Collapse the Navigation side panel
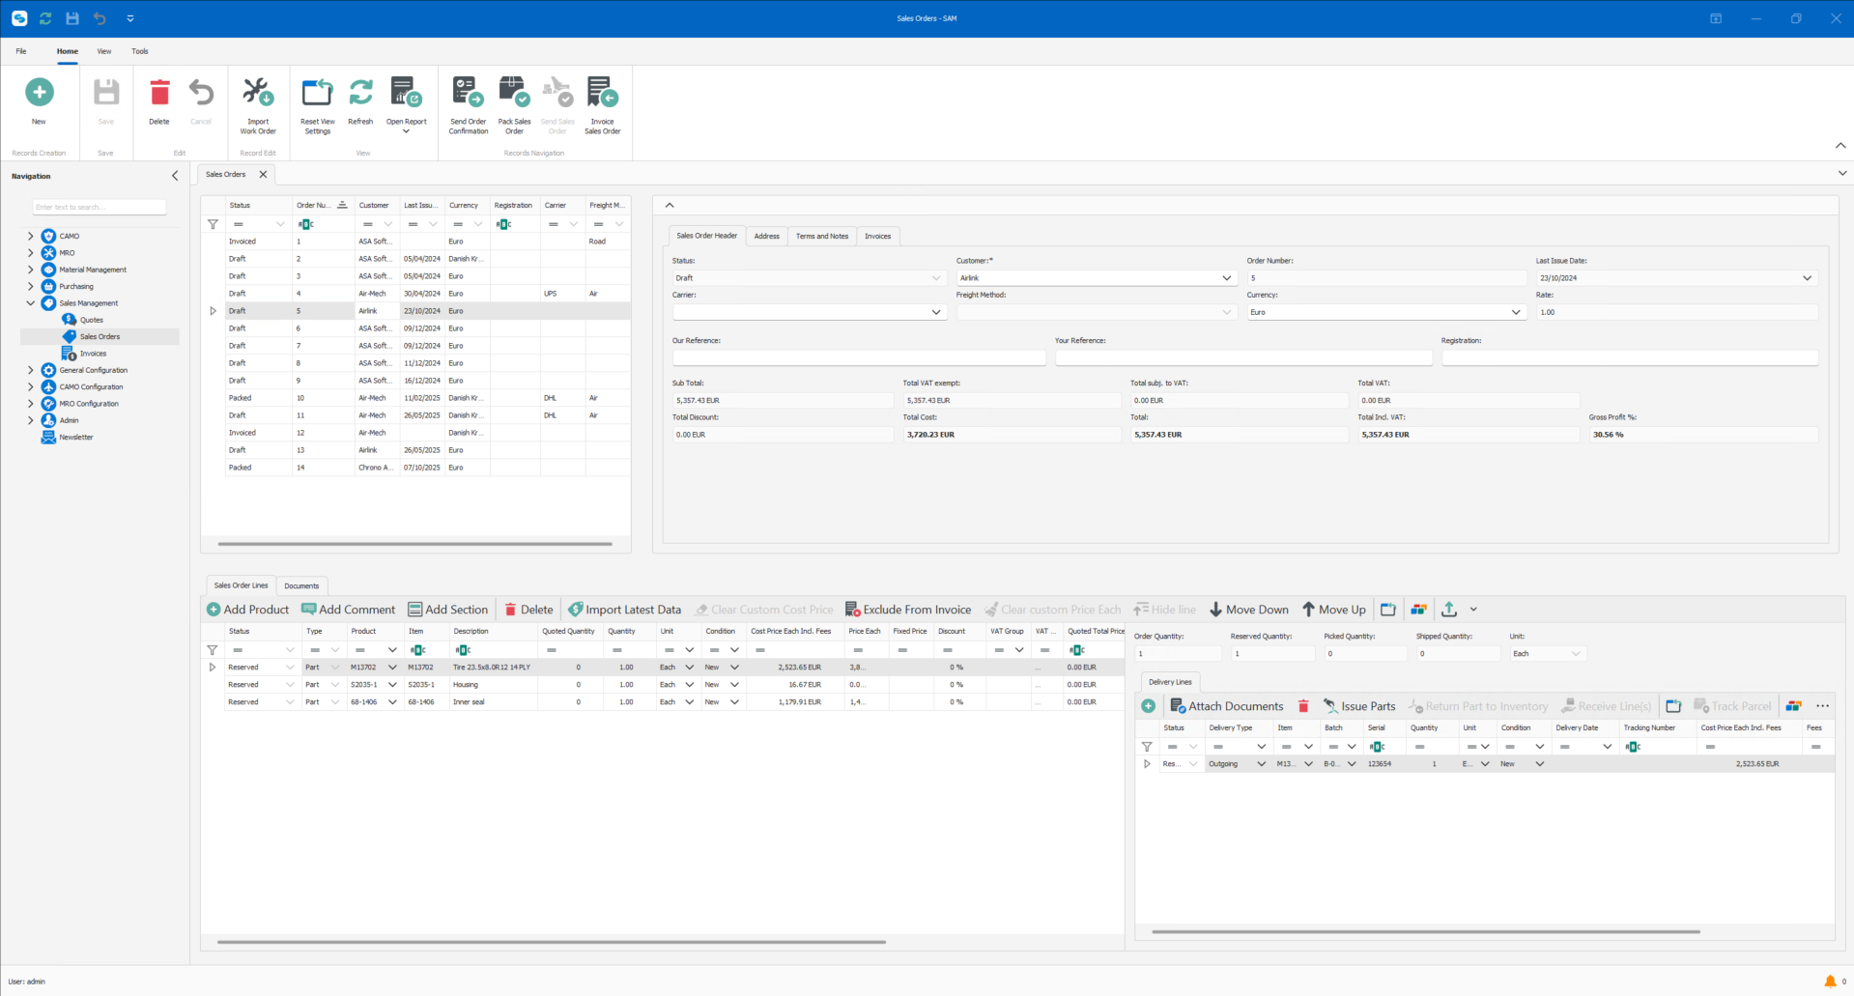The width and height of the screenshot is (1854, 996). [x=175, y=176]
